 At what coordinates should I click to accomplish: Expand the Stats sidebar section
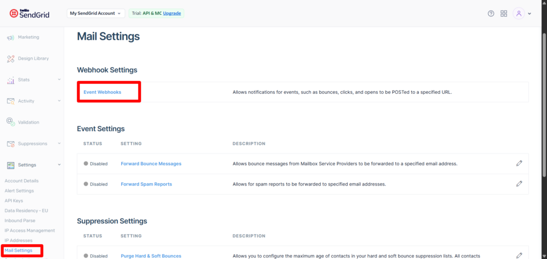point(59,80)
